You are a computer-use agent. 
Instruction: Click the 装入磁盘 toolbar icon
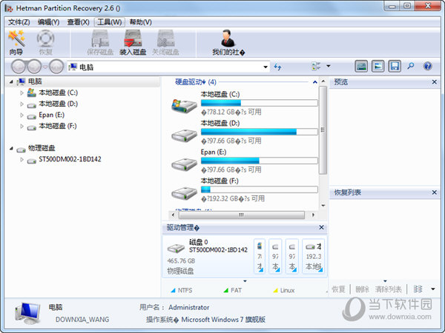(x=133, y=42)
